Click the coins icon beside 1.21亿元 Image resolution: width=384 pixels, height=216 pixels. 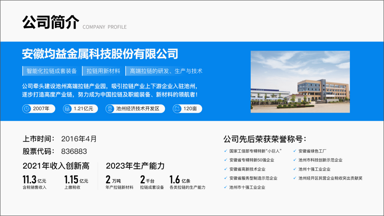click(67, 109)
